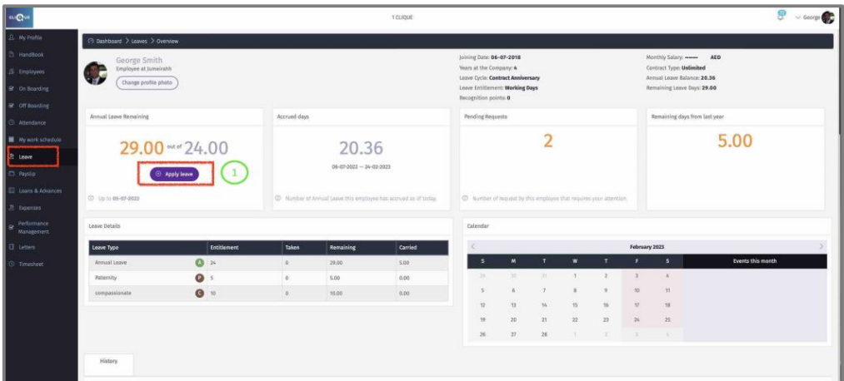The width and height of the screenshot is (844, 381).
Task: Select February 15 in the calendar
Action: pyautogui.click(x=574, y=305)
